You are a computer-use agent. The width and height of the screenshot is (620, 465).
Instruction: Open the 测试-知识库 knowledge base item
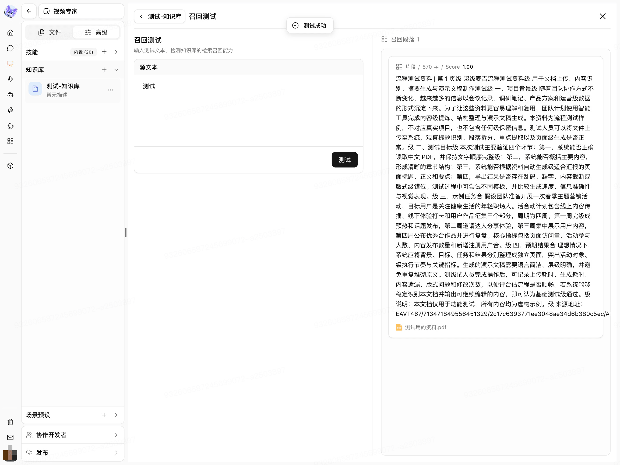(x=73, y=90)
